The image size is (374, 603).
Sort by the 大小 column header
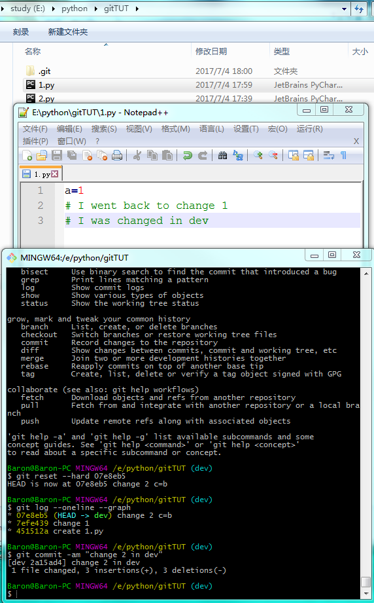click(x=360, y=51)
